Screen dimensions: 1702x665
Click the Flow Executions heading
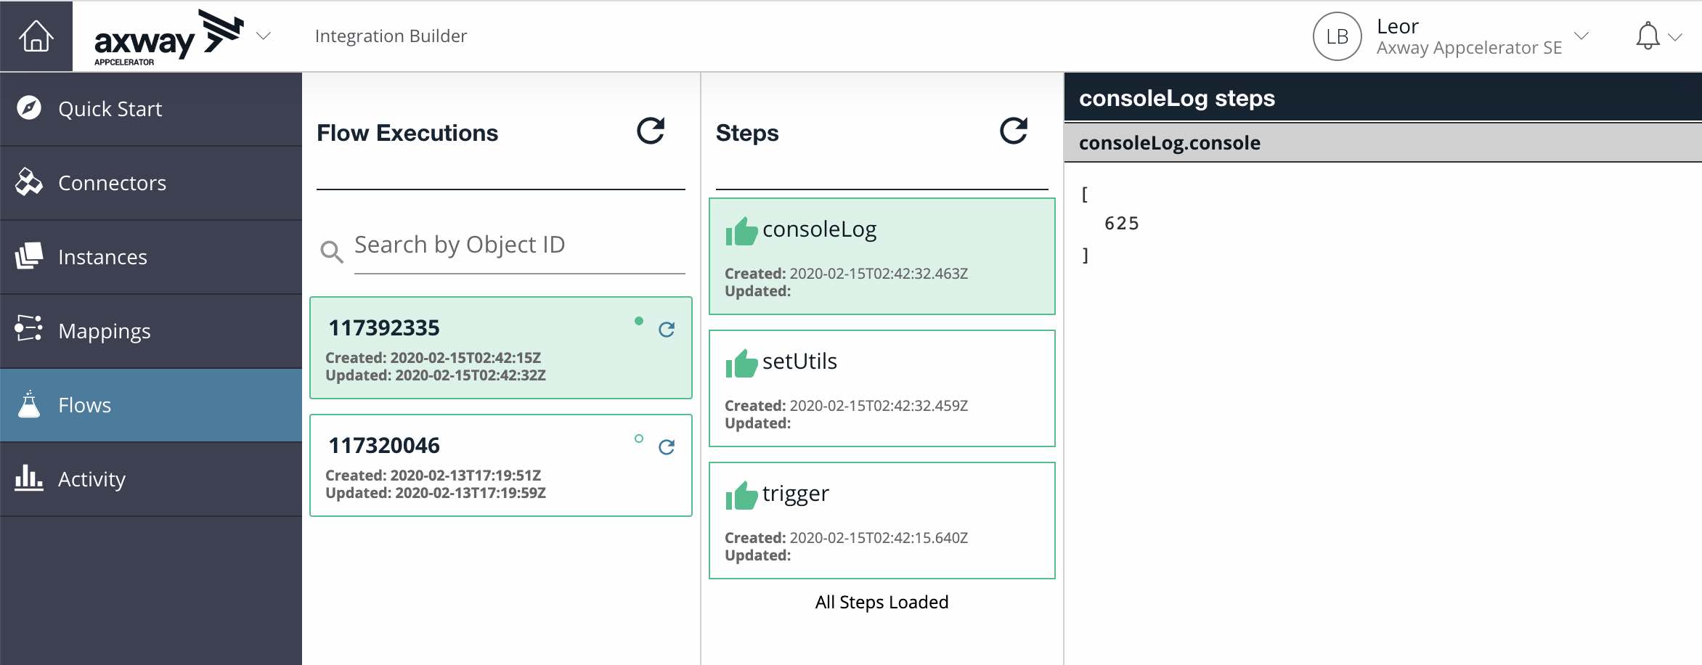point(407,133)
